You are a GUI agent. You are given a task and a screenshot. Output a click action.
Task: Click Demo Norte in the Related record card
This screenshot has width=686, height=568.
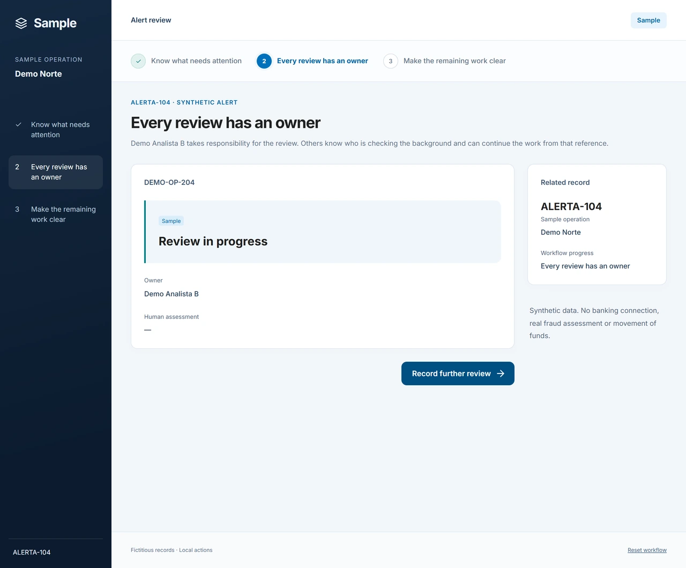561,232
